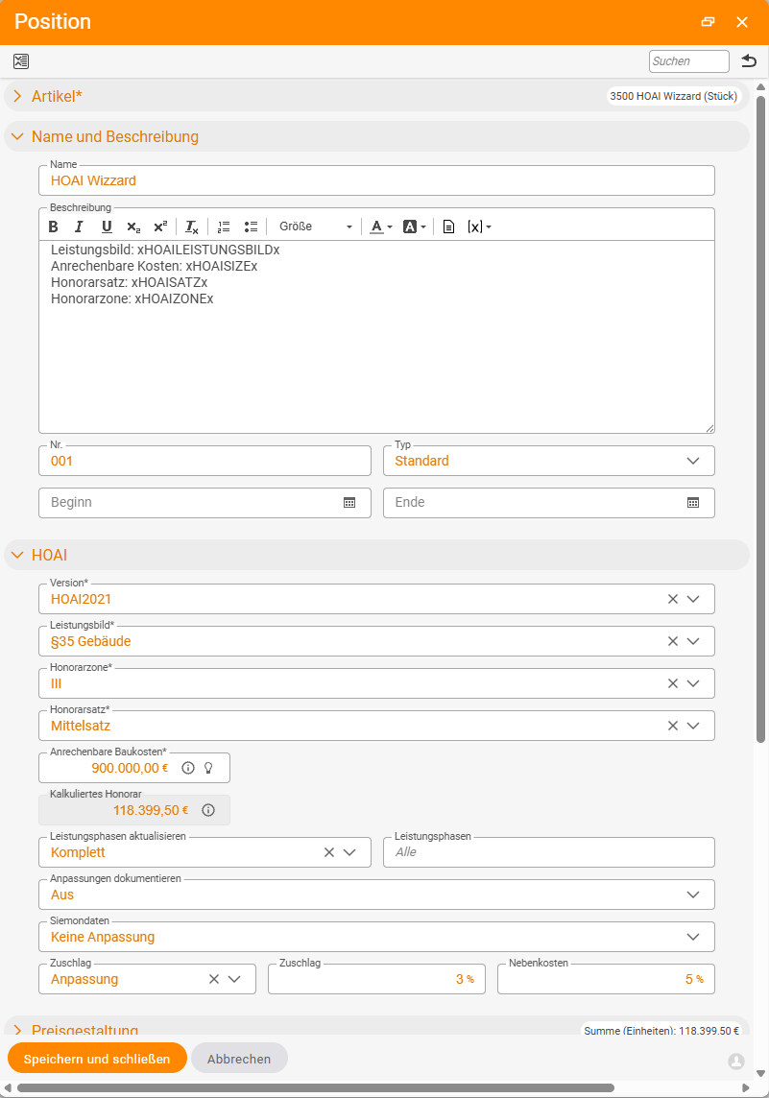769x1098 pixels.
Task: Clear the Version HOAI2021 selection
Action: [673, 600]
